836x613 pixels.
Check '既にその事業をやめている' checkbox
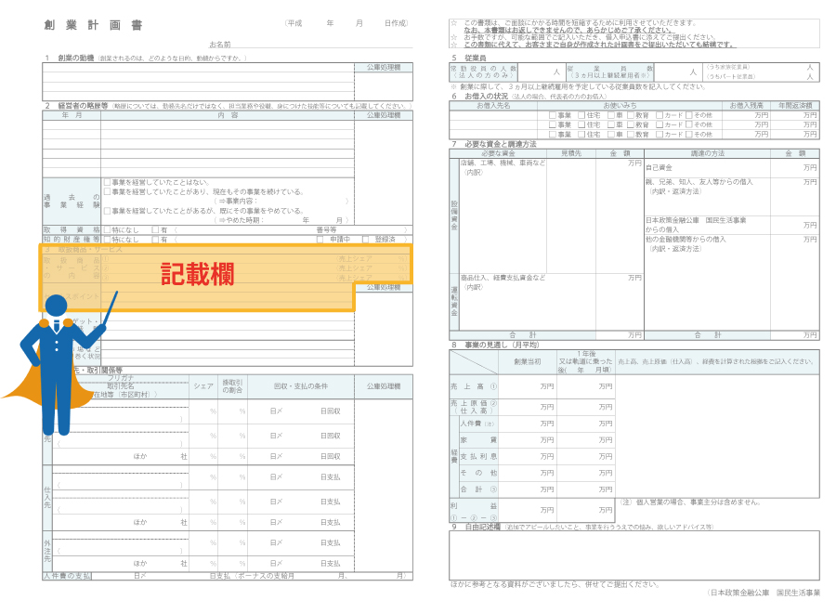[107, 211]
